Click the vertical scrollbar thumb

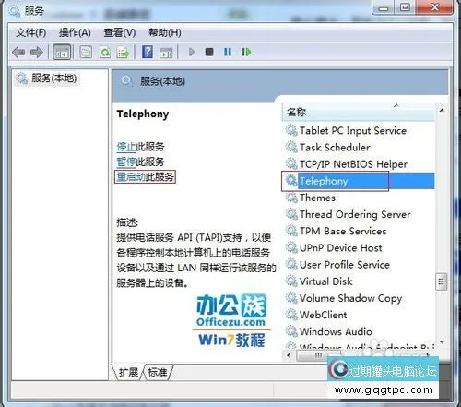tap(442, 281)
